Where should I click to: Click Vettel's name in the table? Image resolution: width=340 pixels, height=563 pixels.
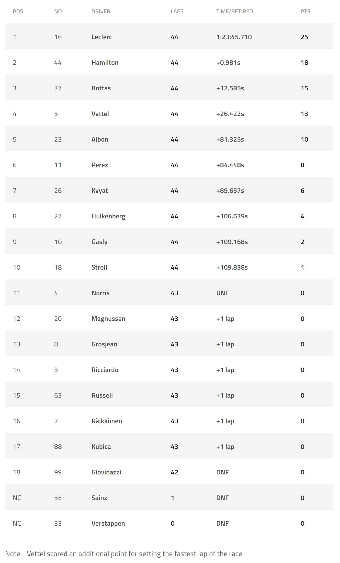point(100,114)
